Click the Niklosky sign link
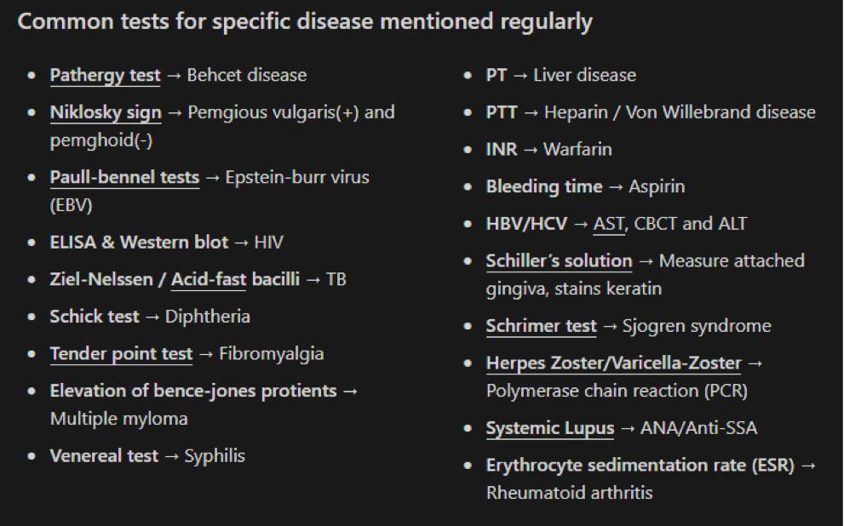 point(105,112)
